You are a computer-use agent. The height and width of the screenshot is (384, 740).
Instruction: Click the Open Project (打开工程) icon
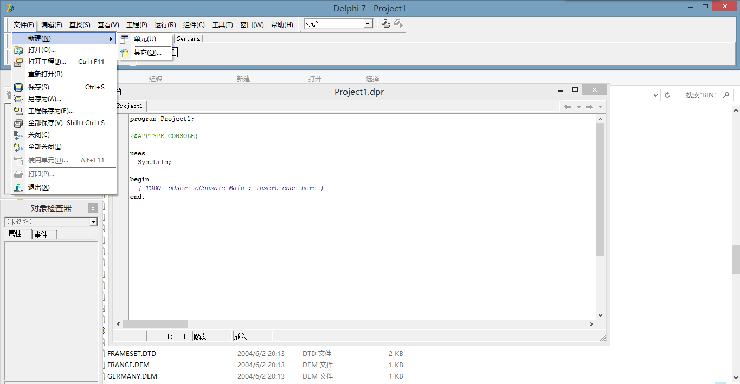tap(18, 62)
